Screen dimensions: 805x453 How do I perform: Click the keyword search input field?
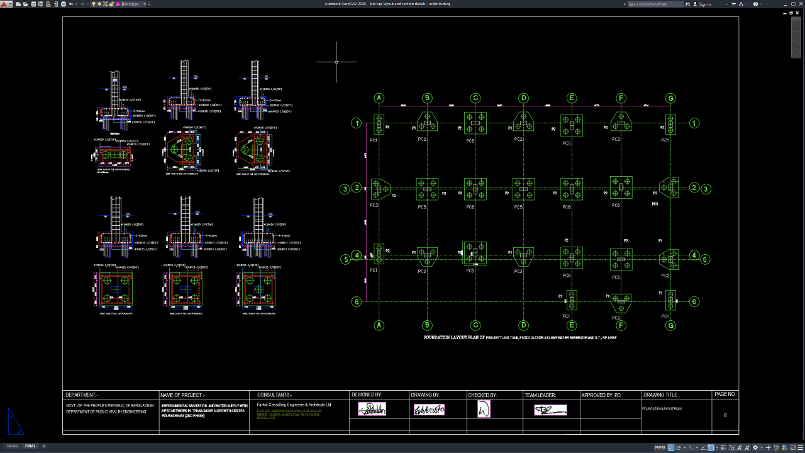coord(655,4)
